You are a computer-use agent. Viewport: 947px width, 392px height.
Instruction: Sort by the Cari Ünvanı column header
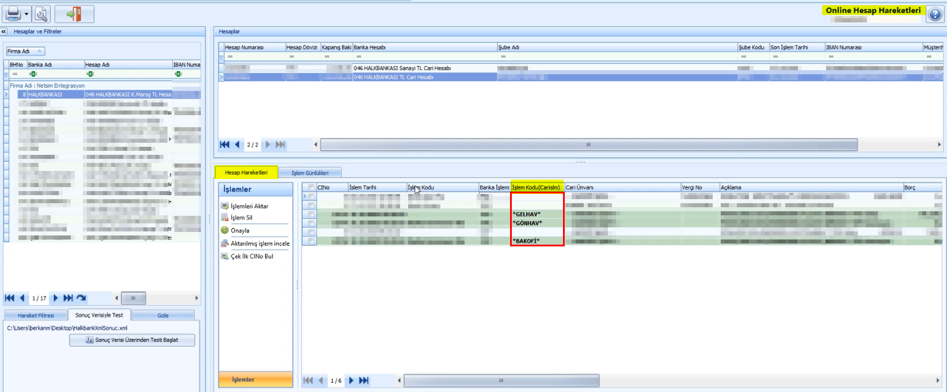[622, 187]
